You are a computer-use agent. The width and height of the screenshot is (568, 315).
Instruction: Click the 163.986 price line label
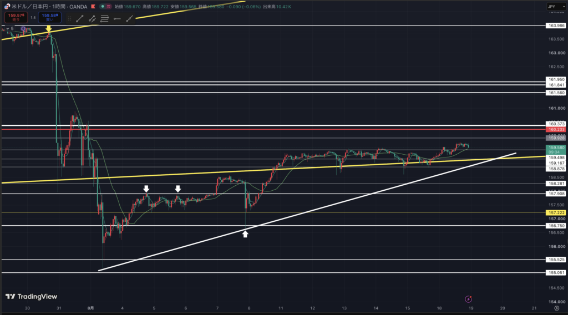[556, 26]
